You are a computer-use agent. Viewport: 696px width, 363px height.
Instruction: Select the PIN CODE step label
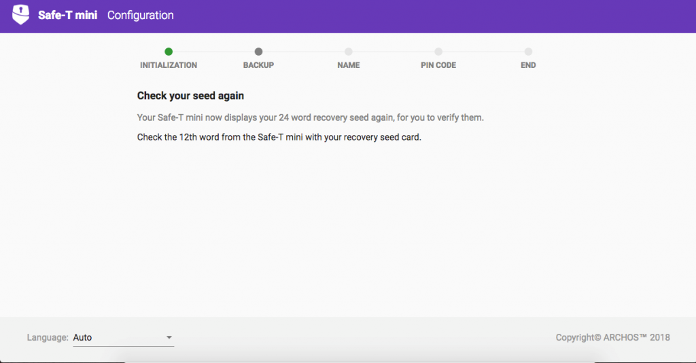tap(438, 65)
